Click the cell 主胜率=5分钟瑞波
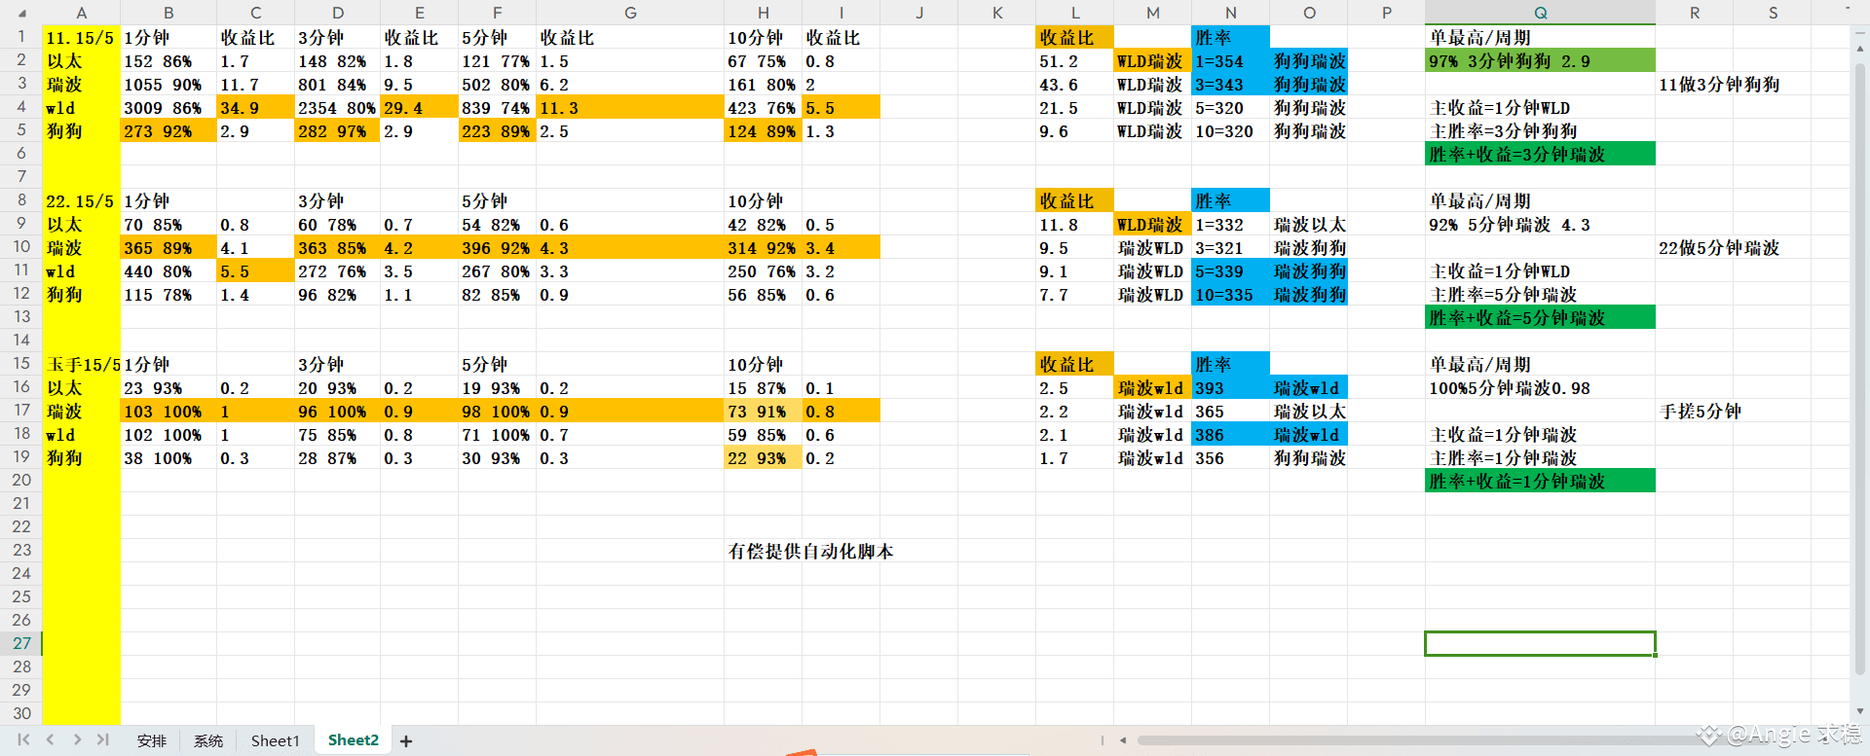The image size is (1870, 756). tap(1540, 294)
